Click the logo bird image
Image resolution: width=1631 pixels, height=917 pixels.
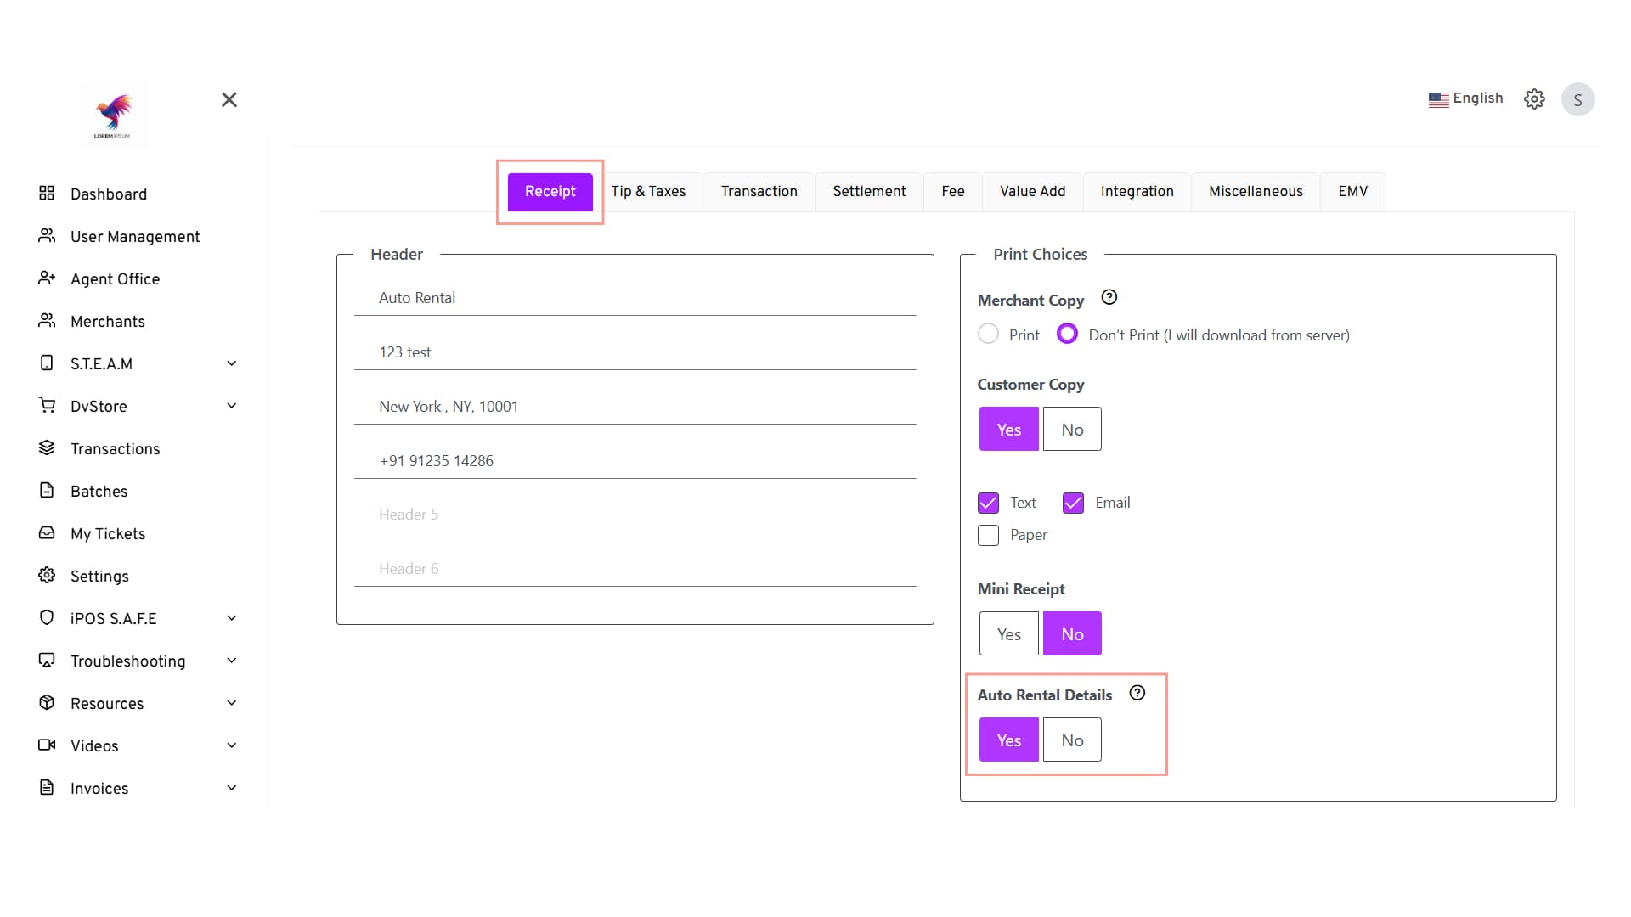click(113, 116)
